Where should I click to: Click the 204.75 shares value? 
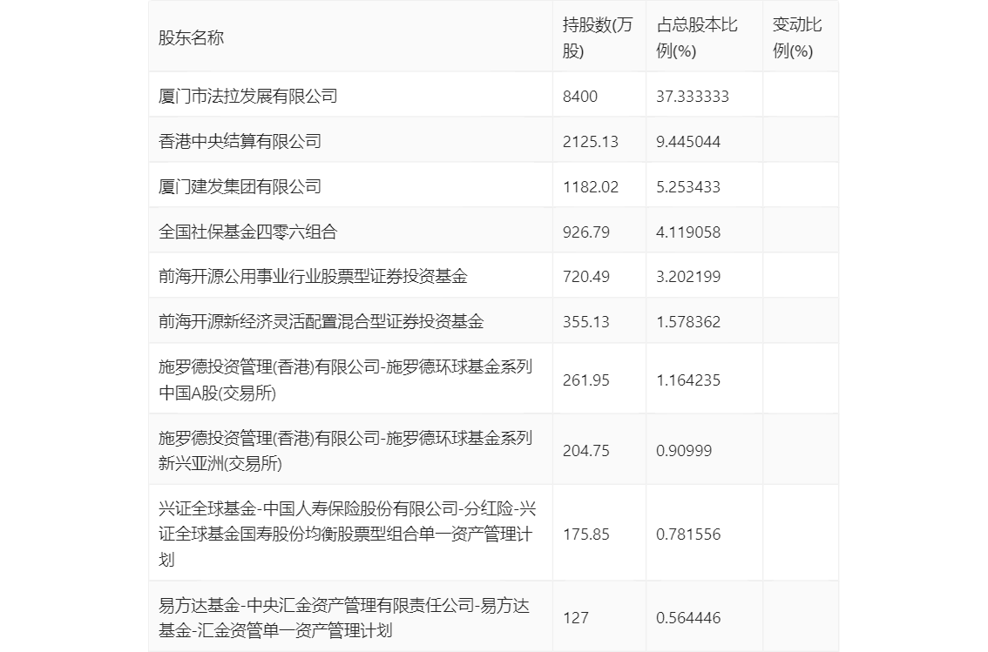click(x=586, y=451)
